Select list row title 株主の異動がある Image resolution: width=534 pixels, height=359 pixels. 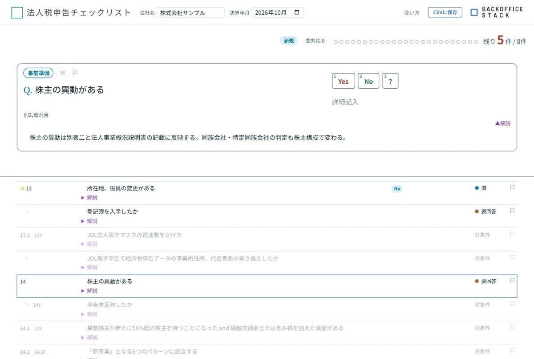[x=109, y=281]
